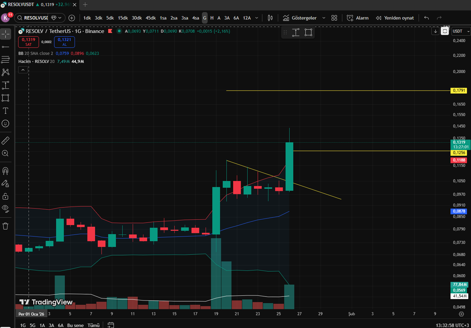
Task: Select the zoom-in magnifier tool
Action: (x=5, y=153)
